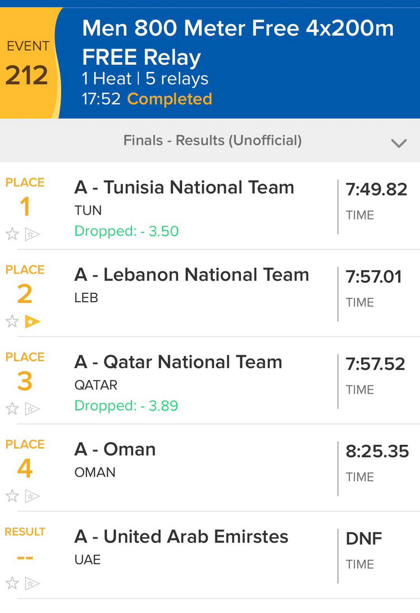
Task: Tap Tunisia's 7:49.82 winning time
Action: coord(376,189)
